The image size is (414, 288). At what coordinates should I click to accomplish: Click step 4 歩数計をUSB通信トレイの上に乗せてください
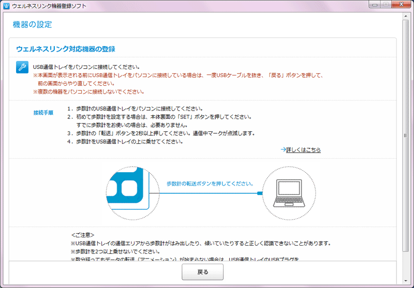[x=125, y=141]
